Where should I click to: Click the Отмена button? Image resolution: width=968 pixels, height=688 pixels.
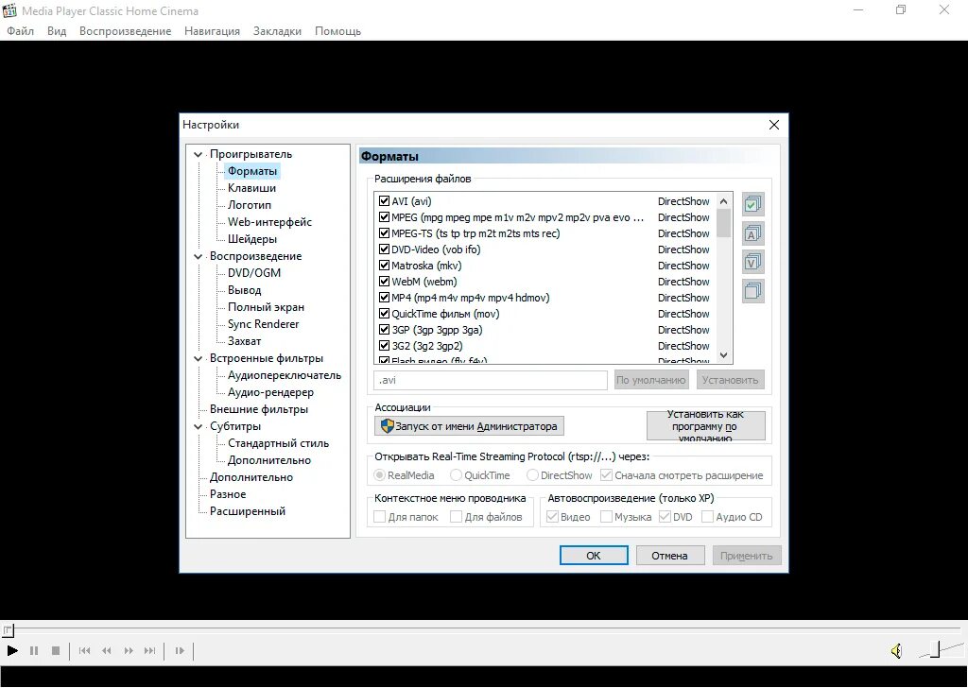click(x=670, y=556)
